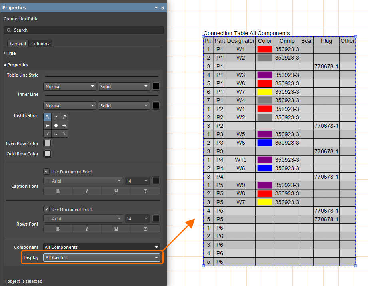This screenshot has height=286, width=368.
Task: Open Table Line Style pattern dropdown Solid
Action: click(124, 87)
